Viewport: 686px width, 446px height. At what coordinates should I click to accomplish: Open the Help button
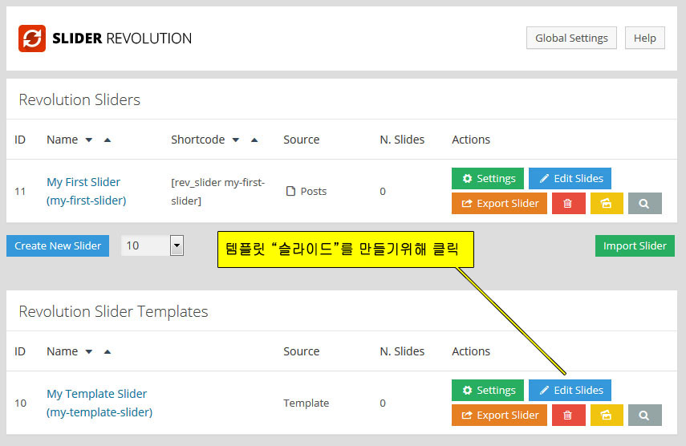click(x=644, y=38)
